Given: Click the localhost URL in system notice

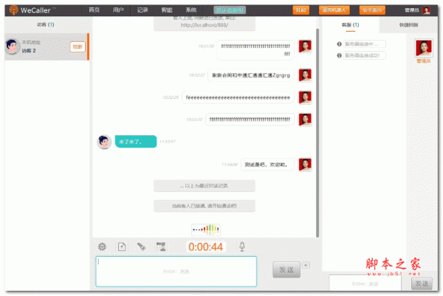Looking at the screenshot, I should click(x=205, y=25).
